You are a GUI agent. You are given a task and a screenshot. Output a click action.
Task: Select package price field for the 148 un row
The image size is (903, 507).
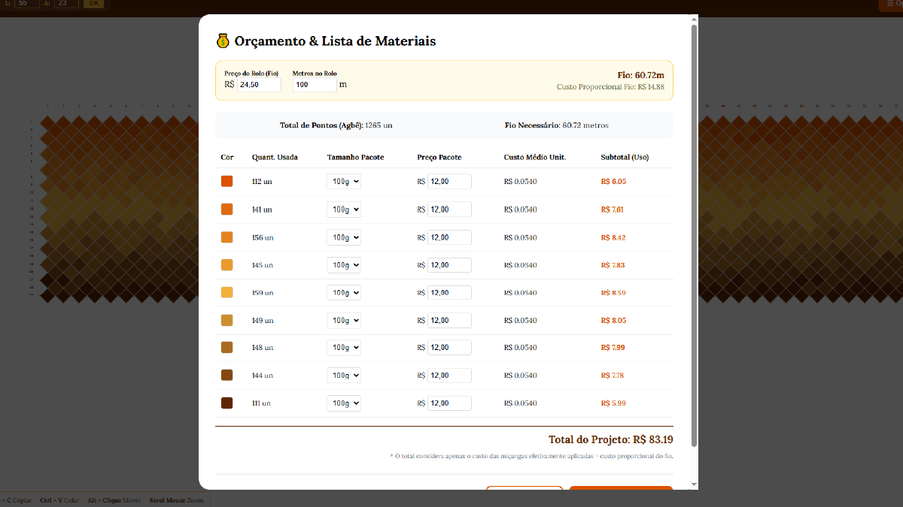click(x=449, y=348)
